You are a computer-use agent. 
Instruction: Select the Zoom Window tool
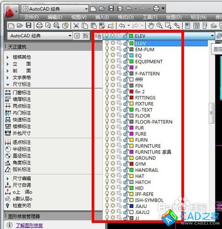(168, 26)
